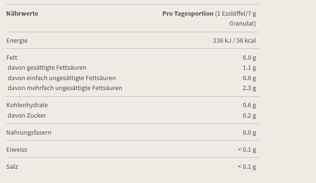The width and height of the screenshot is (316, 183).
Task: Select the 6.0 g fat value
Action: (249, 58)
